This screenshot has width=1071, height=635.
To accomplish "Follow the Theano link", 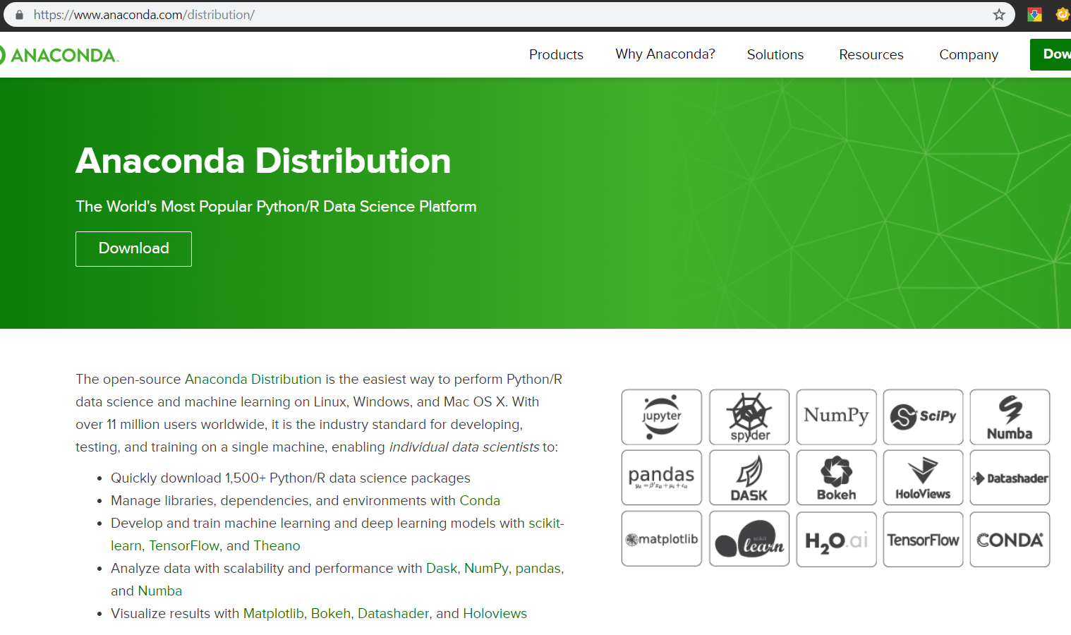I will click(277, 546).
